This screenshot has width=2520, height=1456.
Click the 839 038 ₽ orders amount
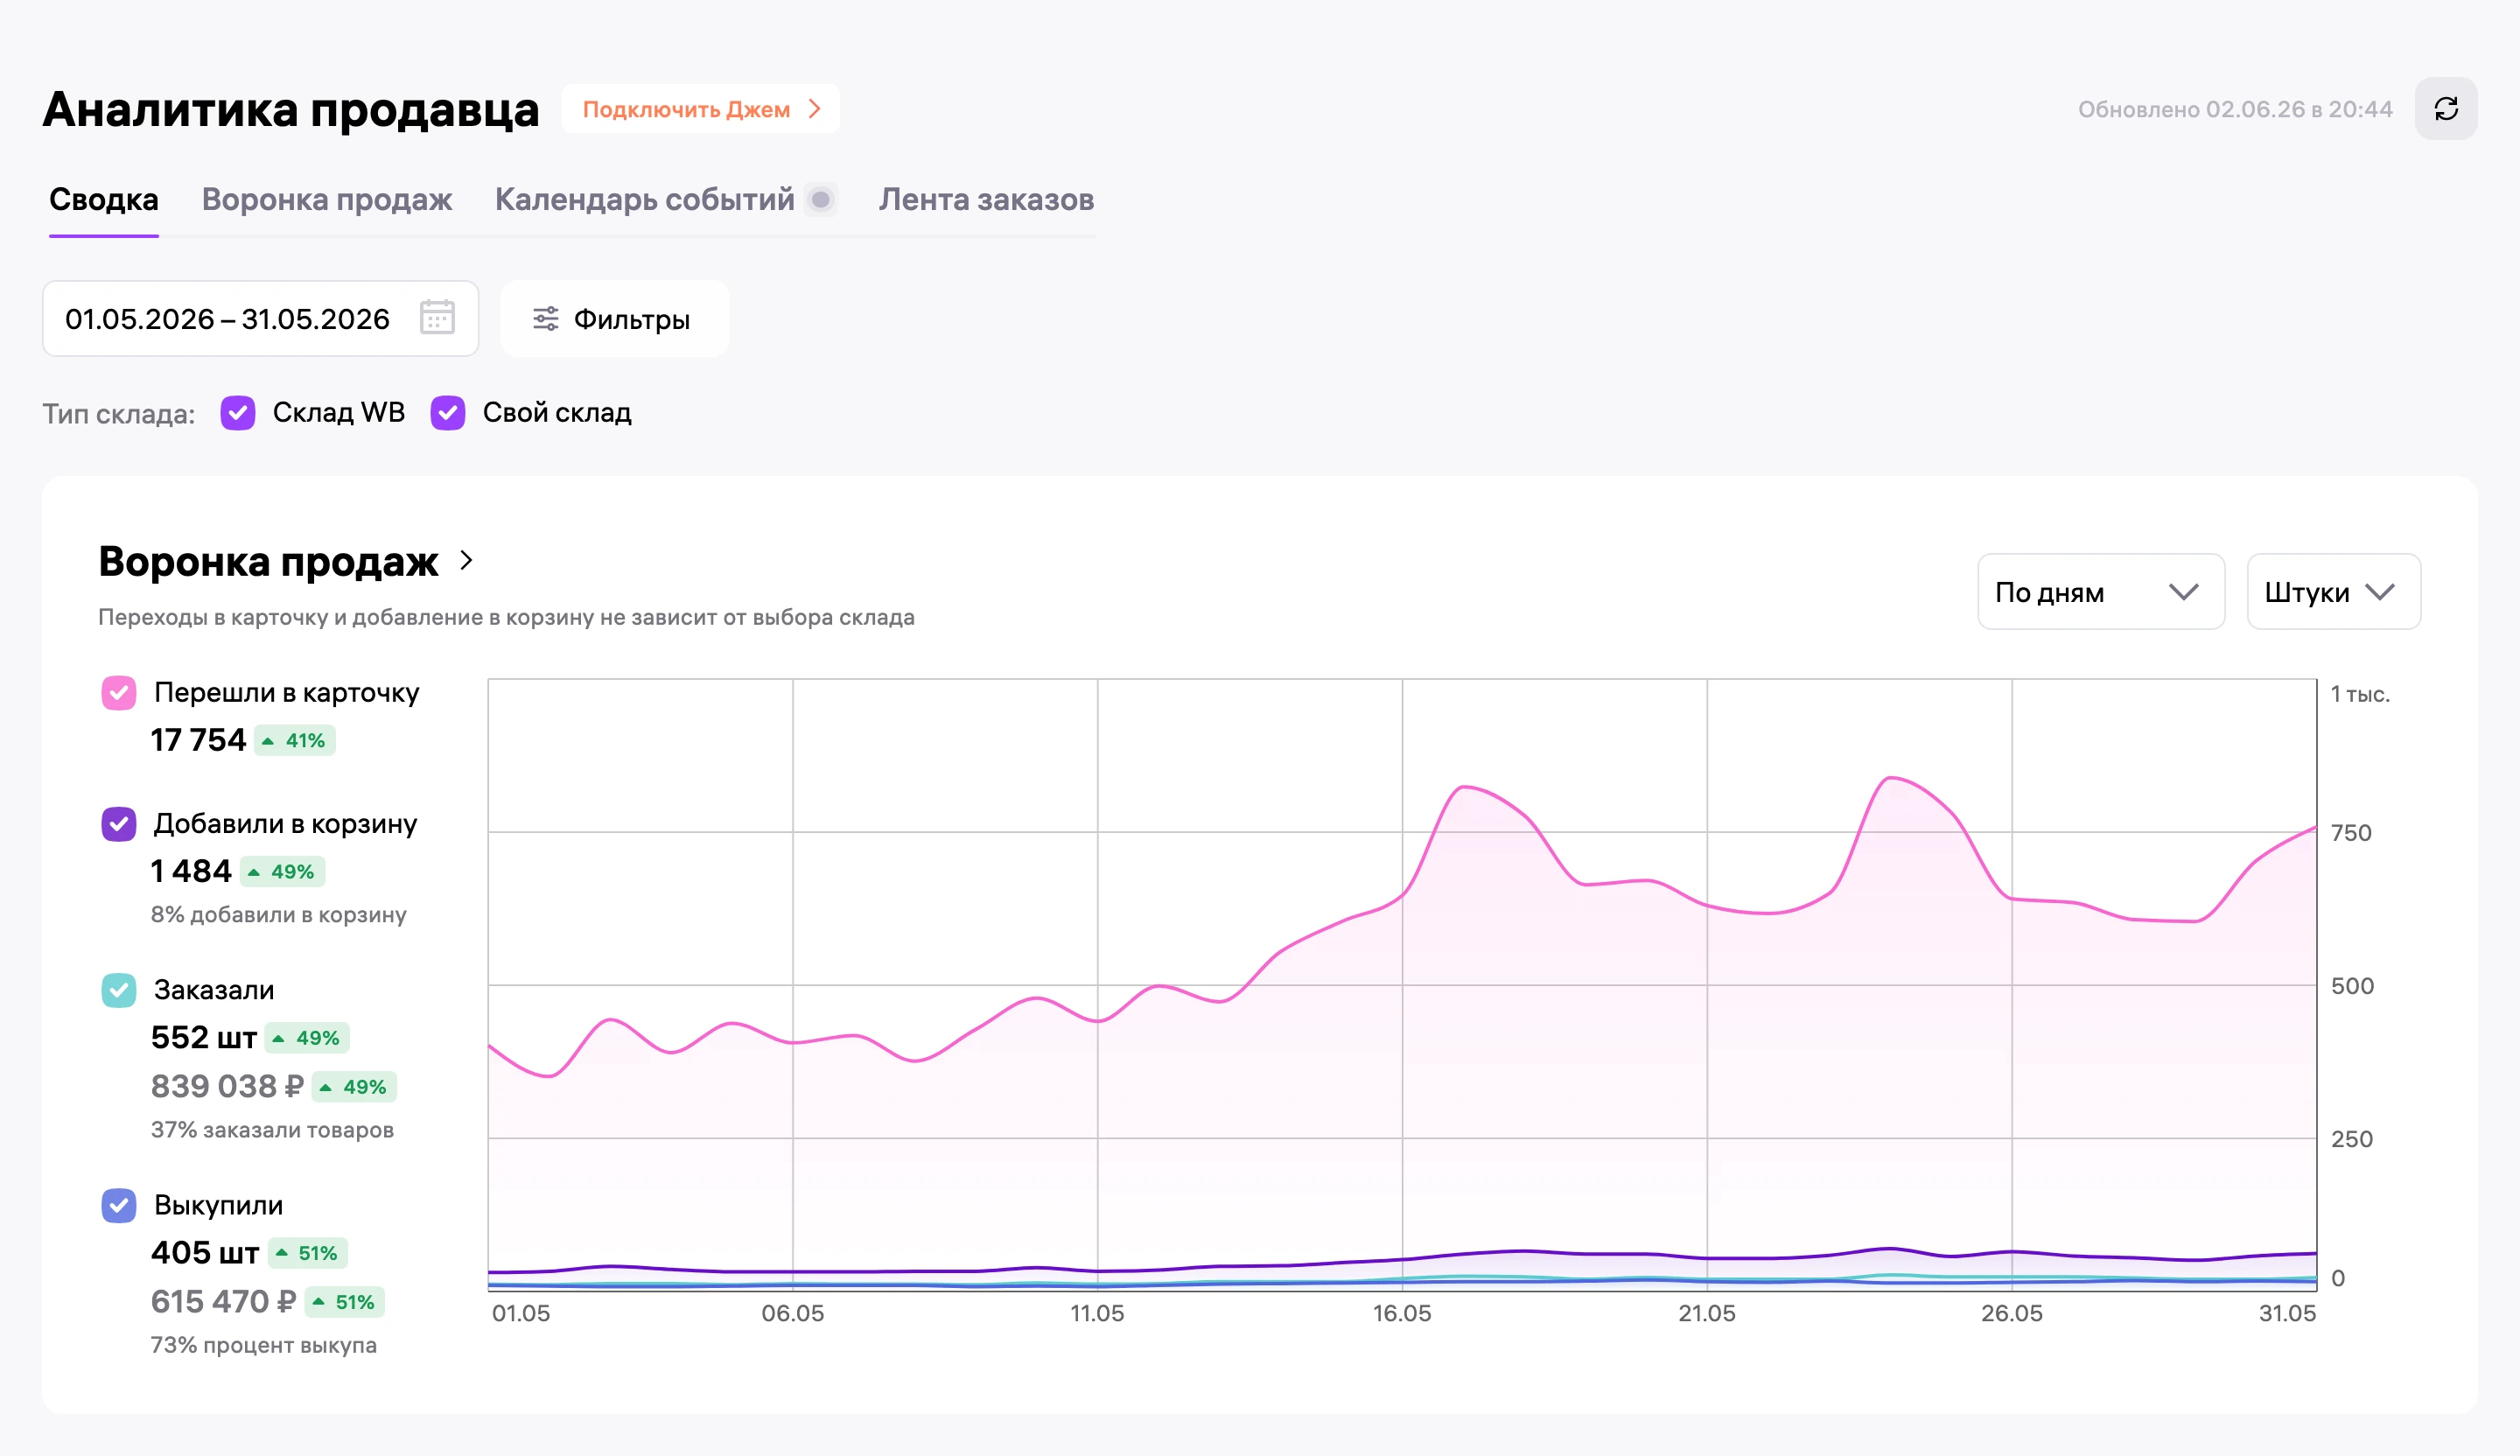[x=227, y=1087]
